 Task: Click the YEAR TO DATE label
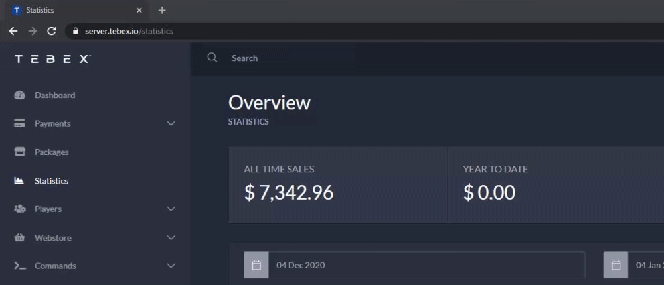pyautogui.click(x=495, y=169)
